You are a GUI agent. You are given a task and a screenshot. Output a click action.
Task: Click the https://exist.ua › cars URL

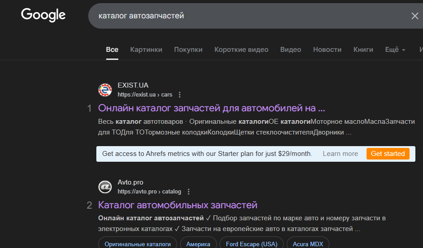pyautogui.click(x=145, y=95)
